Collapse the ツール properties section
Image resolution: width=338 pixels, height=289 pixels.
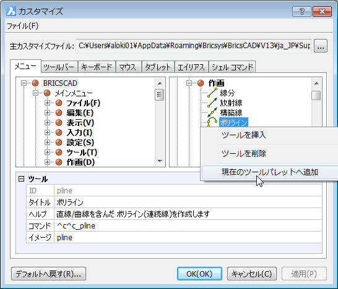21,178
